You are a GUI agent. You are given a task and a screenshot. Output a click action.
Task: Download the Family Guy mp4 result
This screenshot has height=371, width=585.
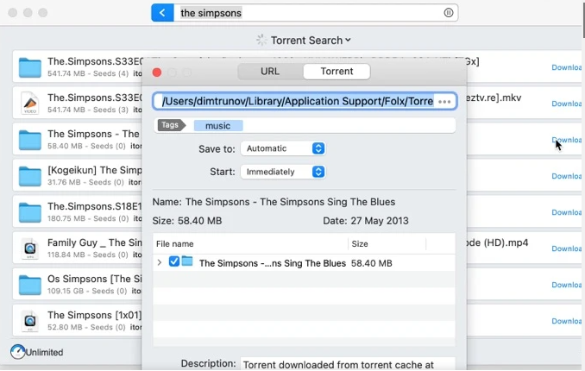[x=566, y=248]
